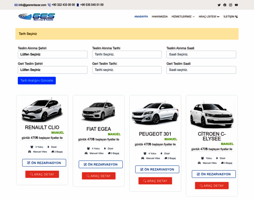The height and width of the screenshot is (200, 254).
Task: Open Geri Teslim Şehri dropdown
Action: [53, 70]
